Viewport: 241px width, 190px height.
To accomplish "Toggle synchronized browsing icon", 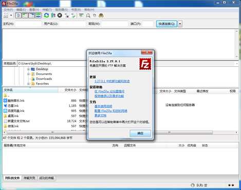I will coord(95,15).
